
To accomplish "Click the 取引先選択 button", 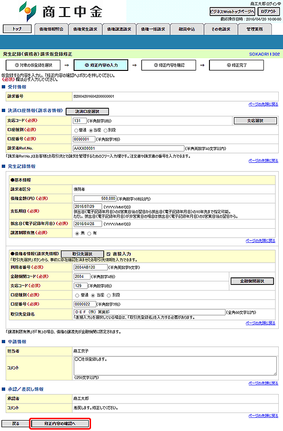I will click(x=82, y=254).
